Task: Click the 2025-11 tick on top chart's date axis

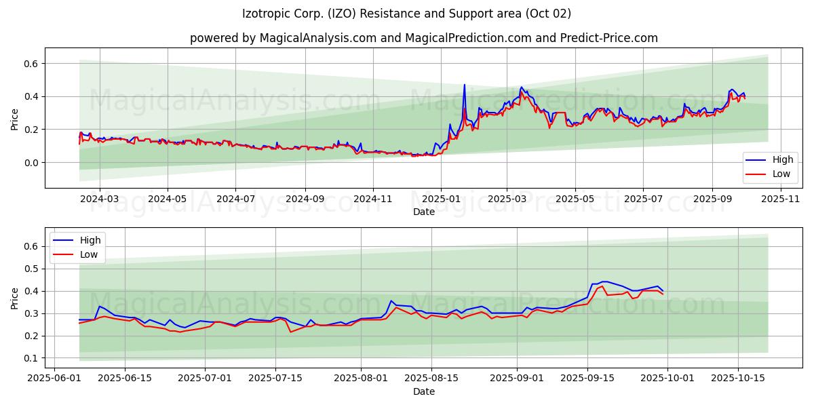Action: 780,200
